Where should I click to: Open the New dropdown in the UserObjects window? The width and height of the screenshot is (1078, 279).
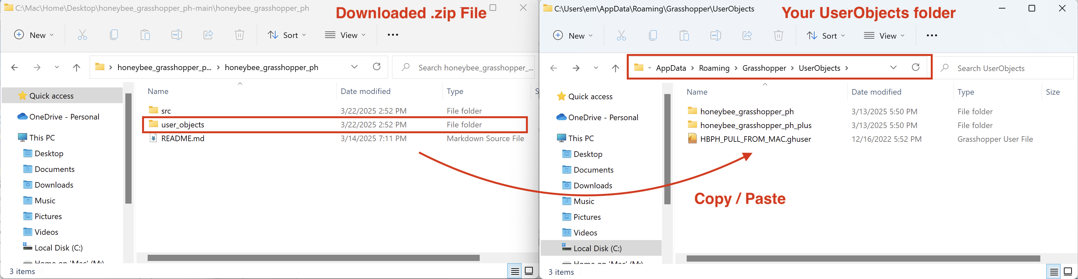click(x=573, y=36)
